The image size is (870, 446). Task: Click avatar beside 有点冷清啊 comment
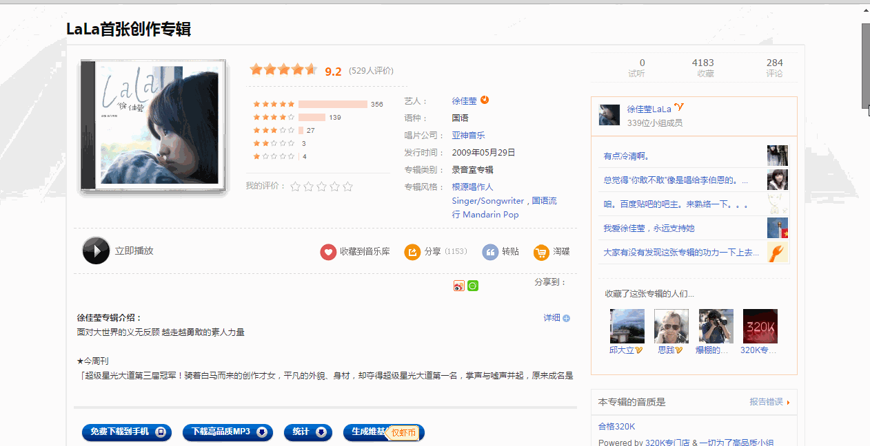coord(778,156)
